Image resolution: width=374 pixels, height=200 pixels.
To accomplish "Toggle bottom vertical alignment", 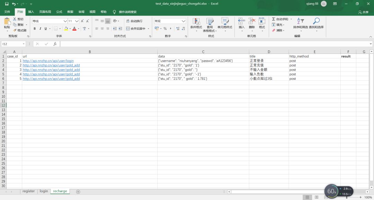I will coord(108,21).
